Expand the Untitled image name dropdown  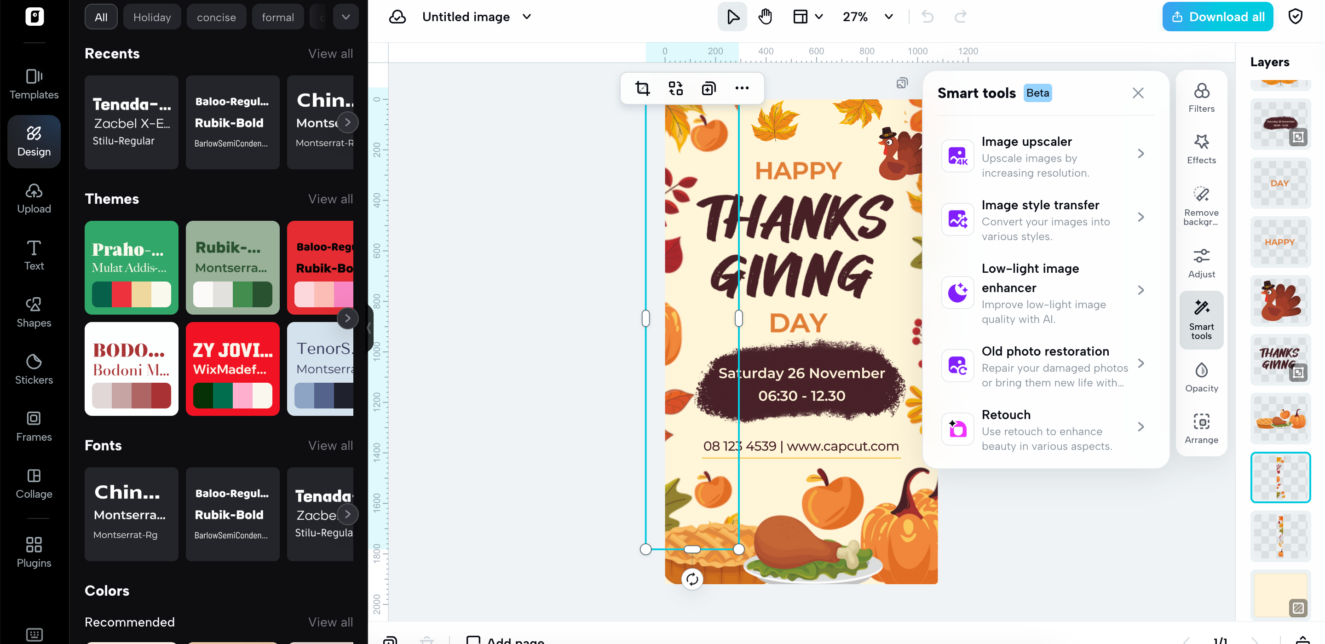pos(527,17)
